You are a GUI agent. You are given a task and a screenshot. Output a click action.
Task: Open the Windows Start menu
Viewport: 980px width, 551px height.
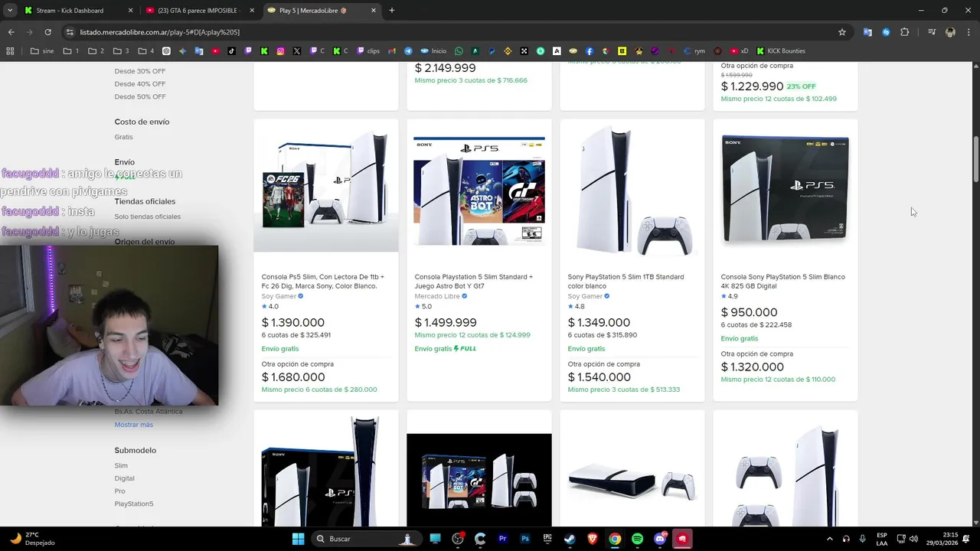[x=298, y=539]
